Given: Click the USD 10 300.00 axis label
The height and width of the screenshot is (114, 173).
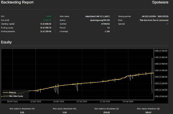Looking at the screenshot, I should point(161,77).
